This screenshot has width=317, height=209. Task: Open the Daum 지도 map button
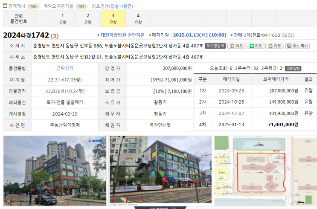[236, 46]
